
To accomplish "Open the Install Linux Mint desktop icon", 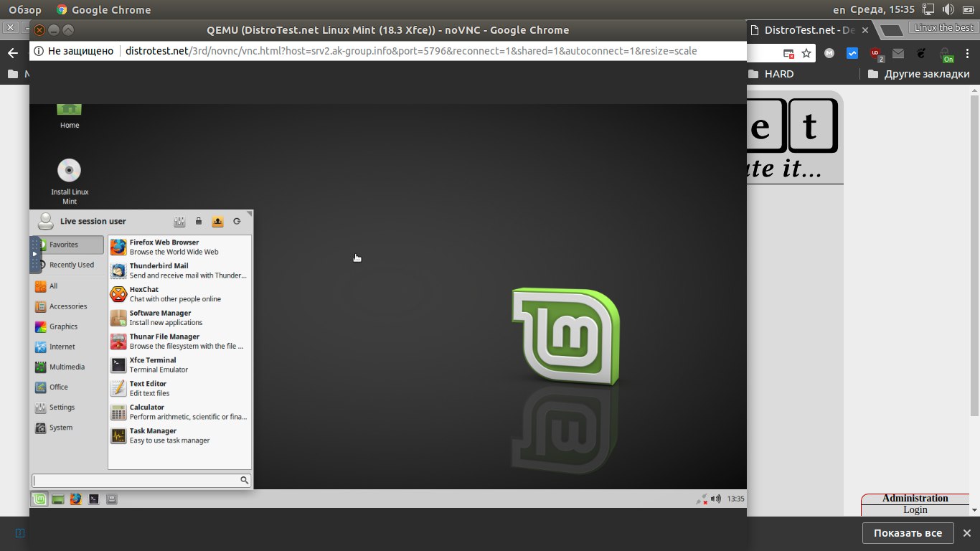I will [70, 181].
